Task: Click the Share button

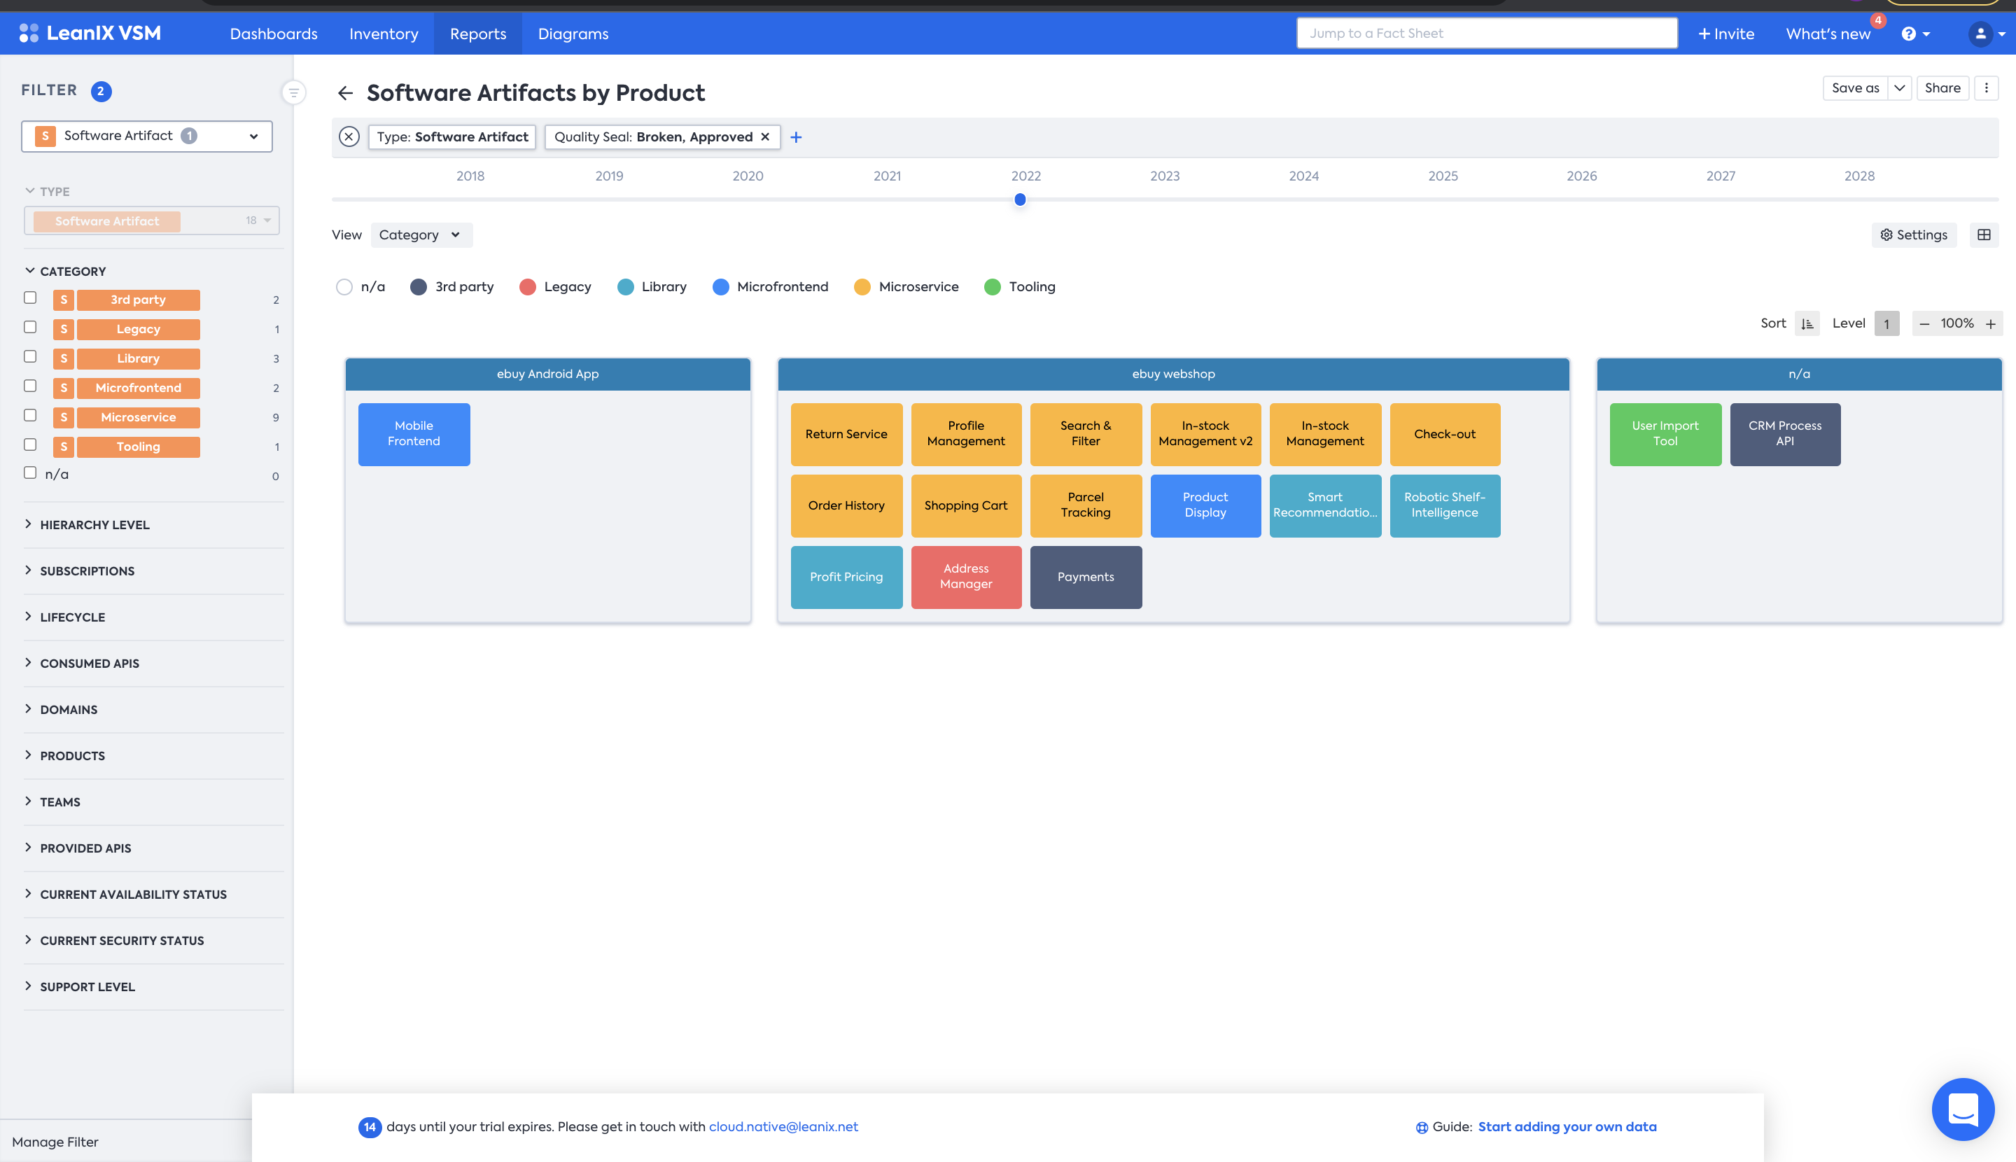Action: click(x=1942, y=87)
